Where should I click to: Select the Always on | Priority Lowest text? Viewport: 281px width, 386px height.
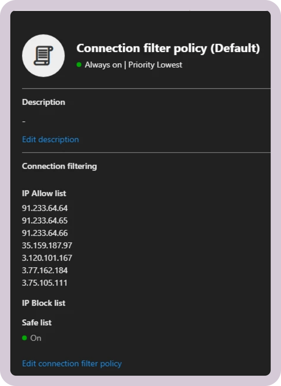[133, 65]
